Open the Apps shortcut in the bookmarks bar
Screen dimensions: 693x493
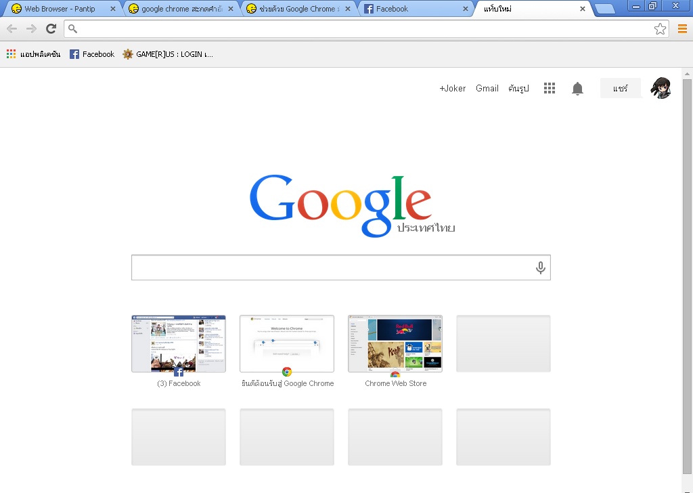coord(34,54)
